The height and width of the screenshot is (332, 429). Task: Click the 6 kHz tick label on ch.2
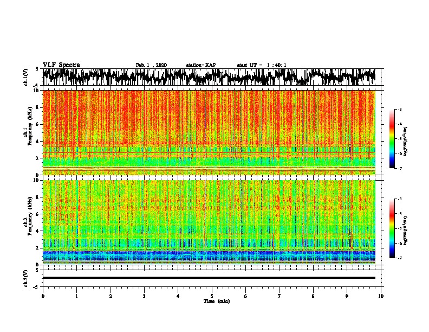[37, 214]
